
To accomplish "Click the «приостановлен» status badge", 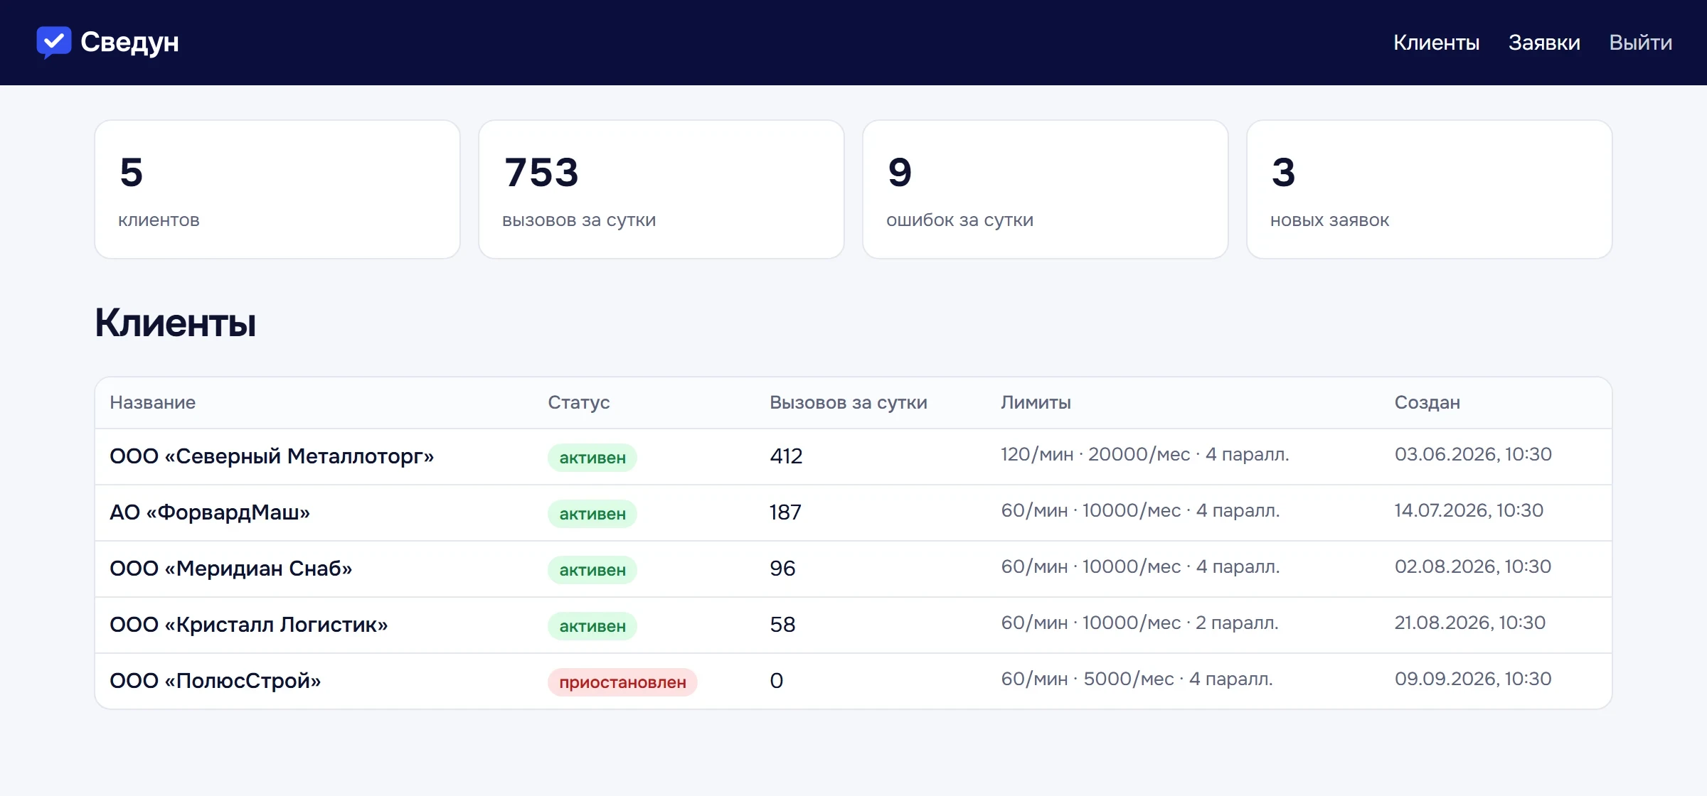I will 622,682.
